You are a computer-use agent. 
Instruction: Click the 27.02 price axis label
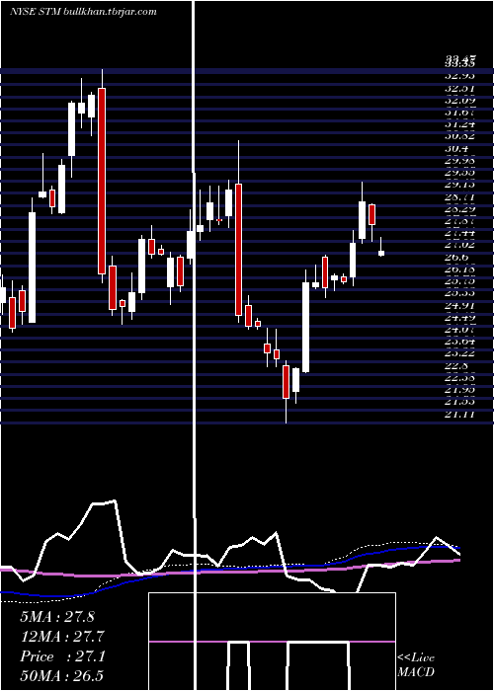coord(460,245)
